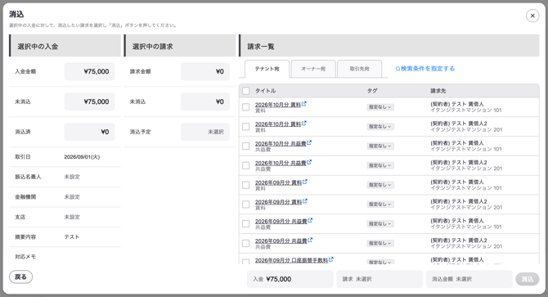Click the タグ column header
The height and width of the screenshot is (297, 548).
(372, 91)
